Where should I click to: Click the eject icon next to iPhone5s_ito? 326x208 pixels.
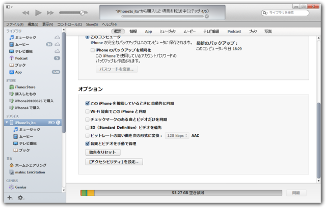pyautogui.click(x=58, y=123)
